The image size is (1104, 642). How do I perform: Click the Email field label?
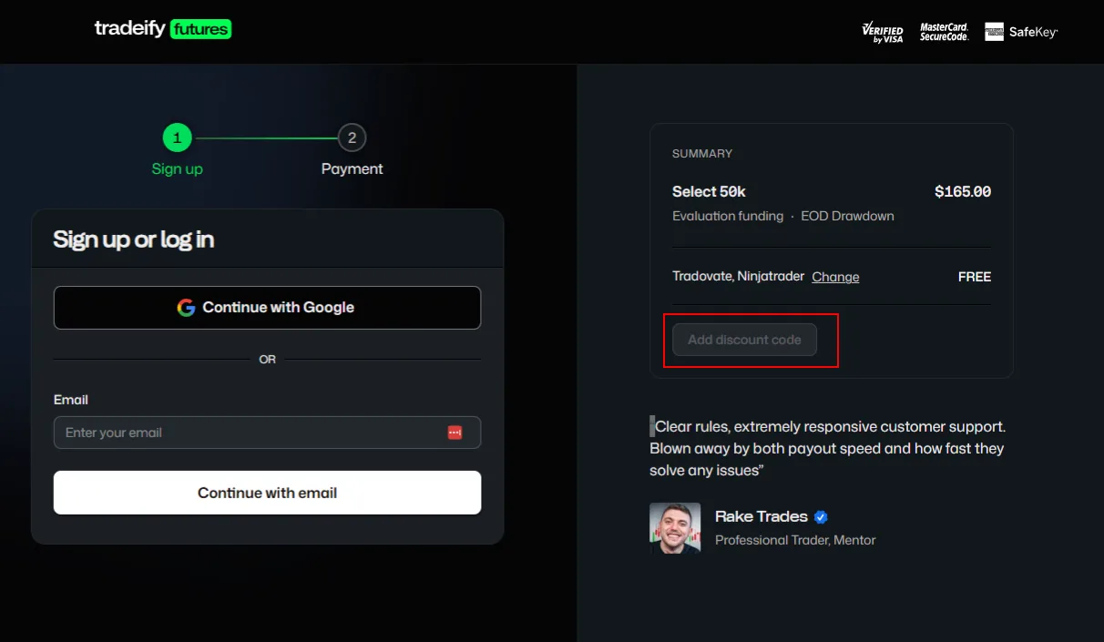tap(71, 400)
